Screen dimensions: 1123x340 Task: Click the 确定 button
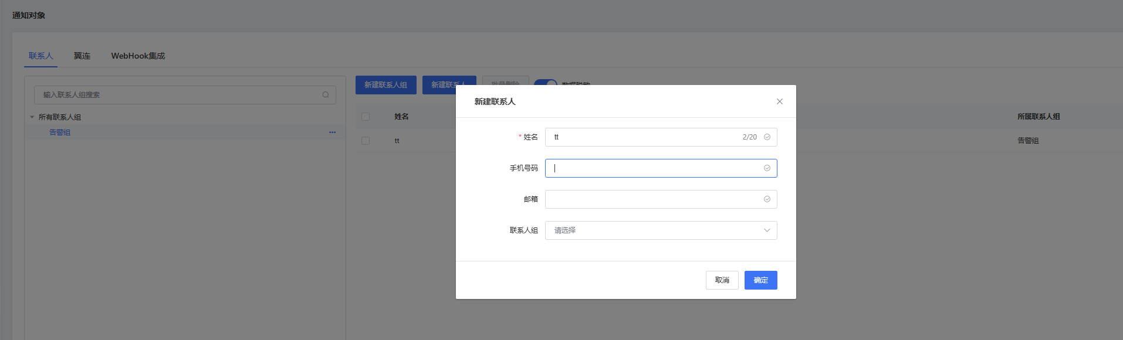pyautogui.click(x=760, y=280)
